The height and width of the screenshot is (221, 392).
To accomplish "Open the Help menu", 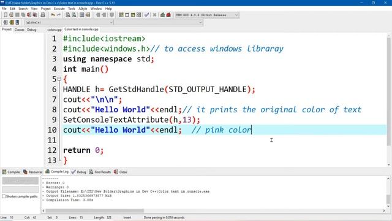I will point(108,9).
